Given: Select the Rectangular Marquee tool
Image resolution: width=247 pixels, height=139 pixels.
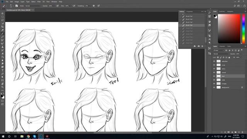Looking at the screenshot, I should coord(2,17).
